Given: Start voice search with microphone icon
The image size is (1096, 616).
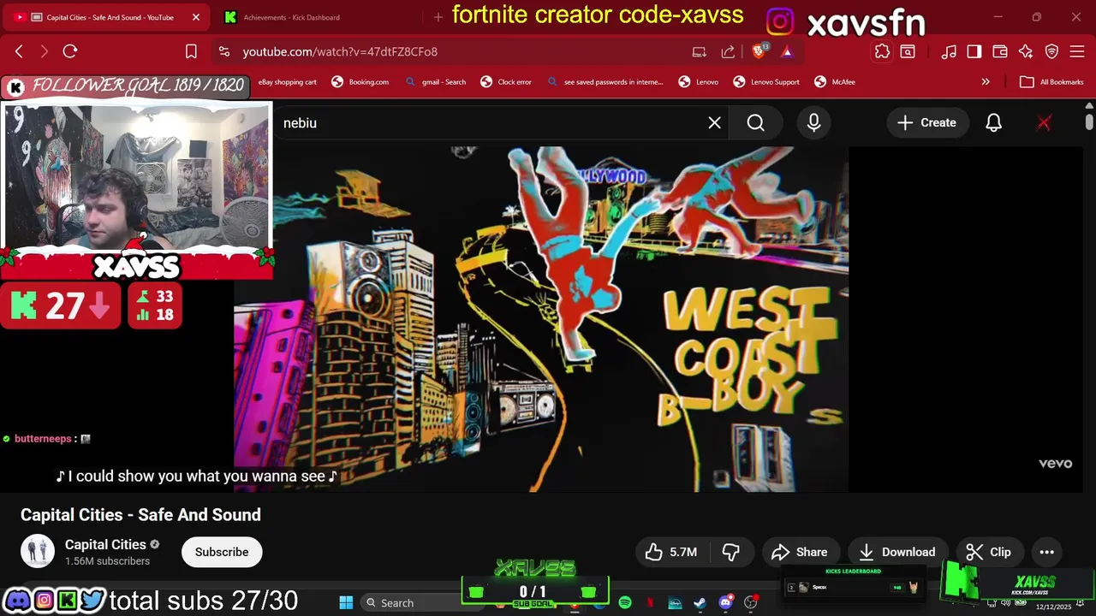Looking at the screenshot, I should coord(813,123).
